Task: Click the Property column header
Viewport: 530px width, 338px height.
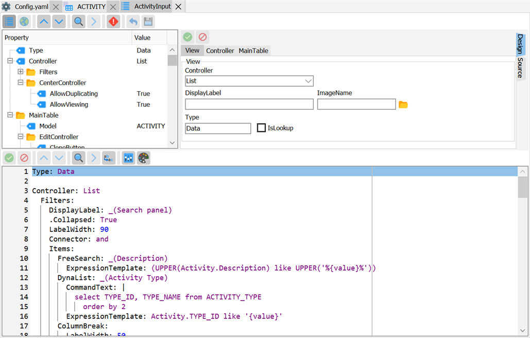Action: (67, 38)
